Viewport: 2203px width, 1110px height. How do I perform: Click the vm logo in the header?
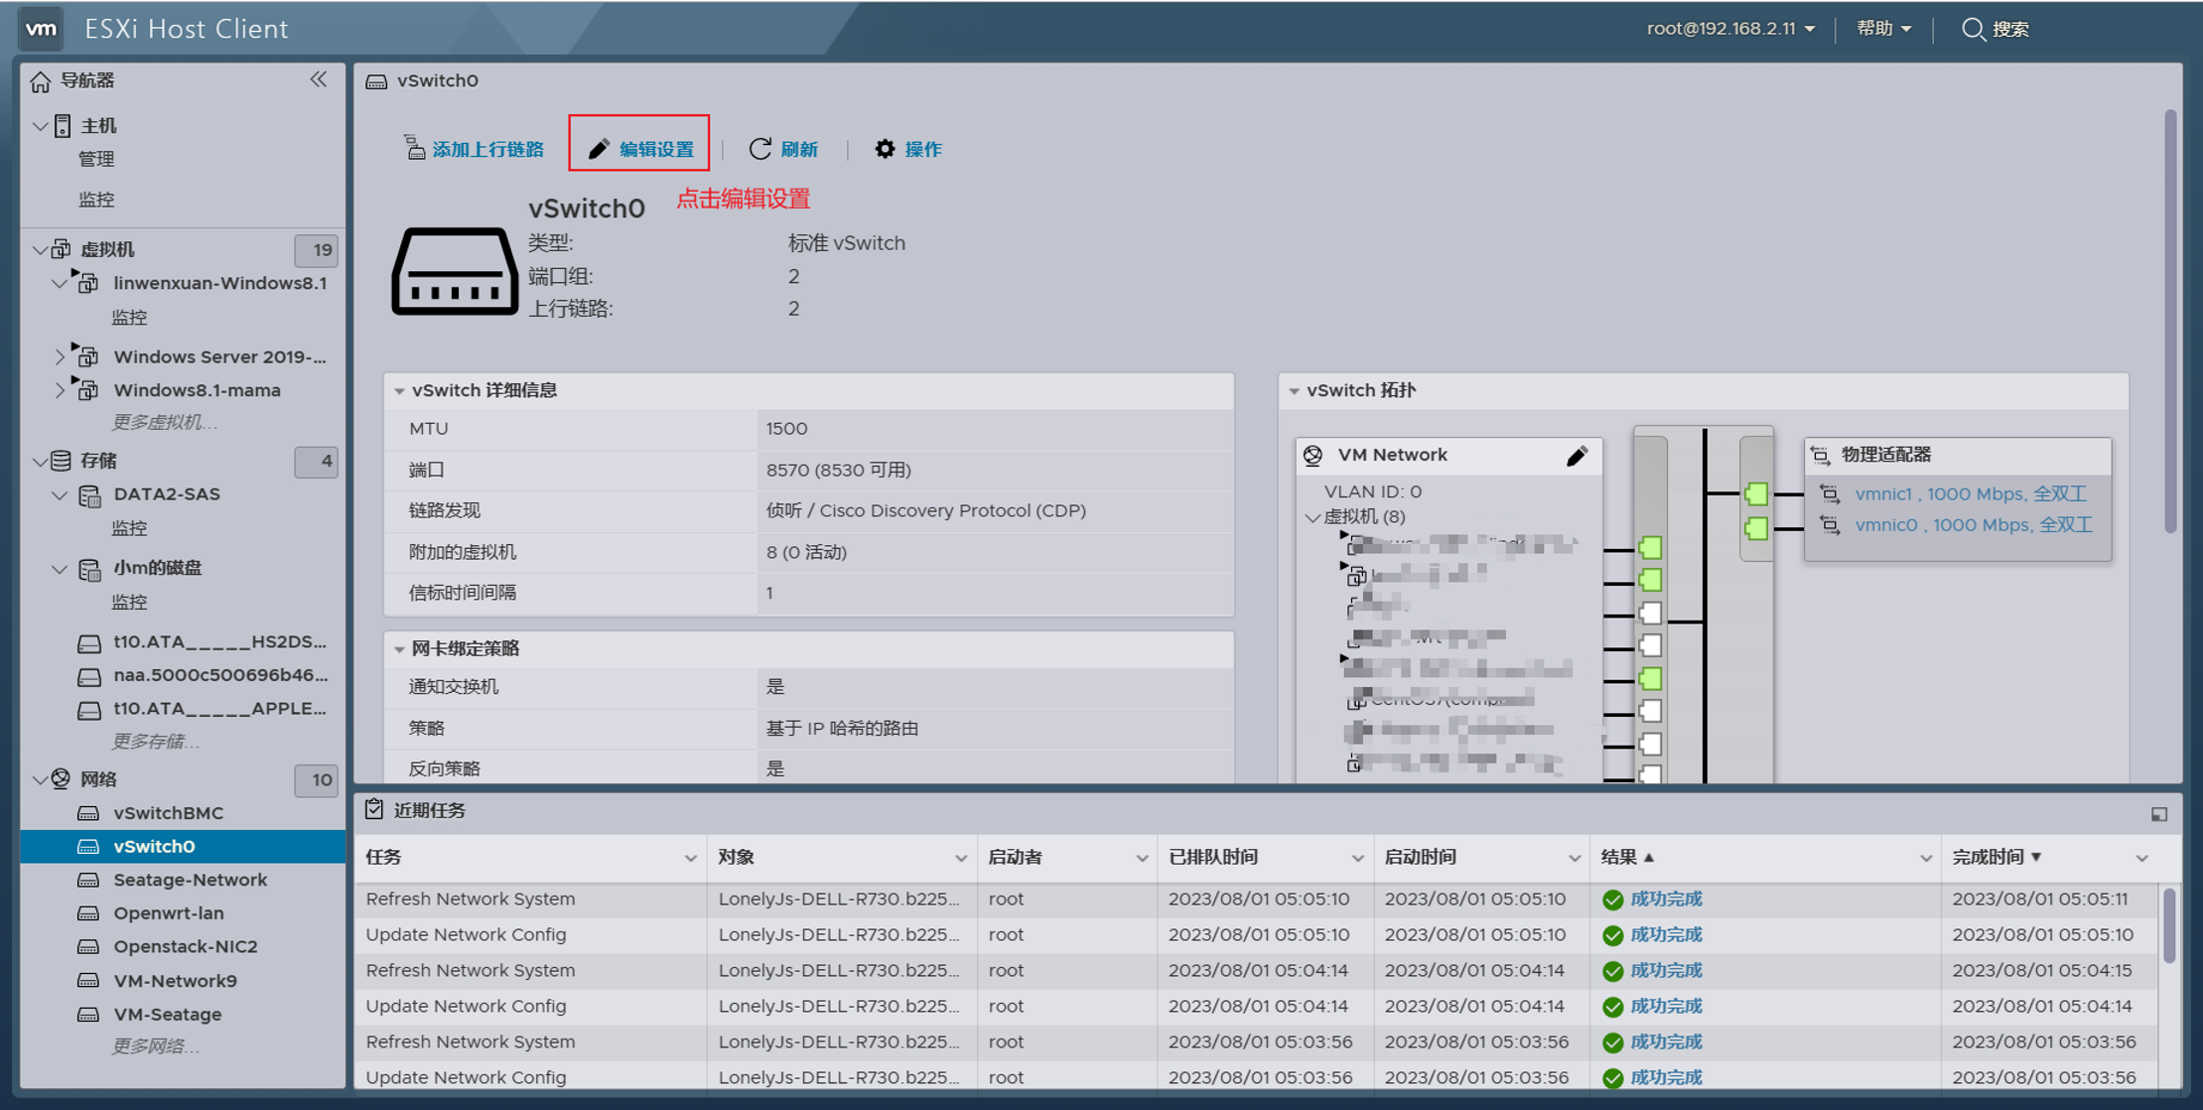pos(41,29)
